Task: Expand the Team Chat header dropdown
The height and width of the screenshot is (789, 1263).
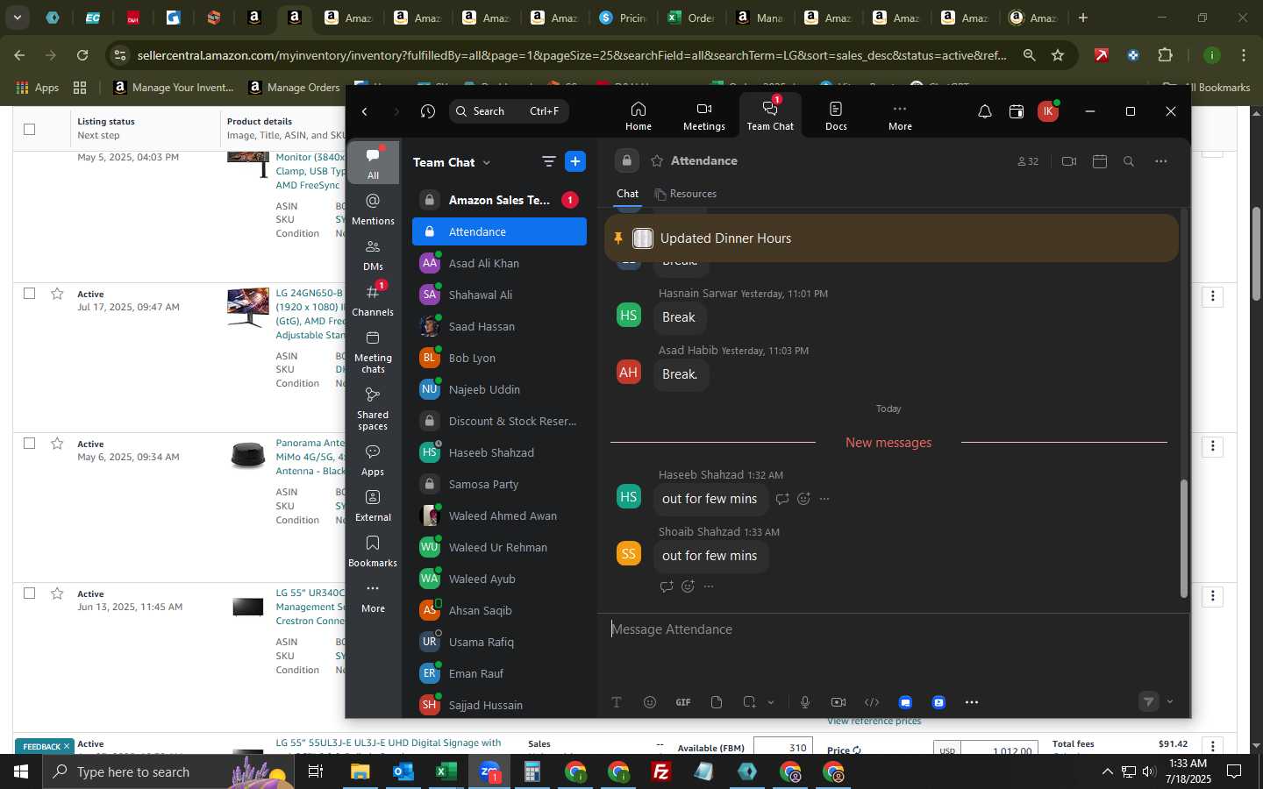Action: [x=487, y=162]
